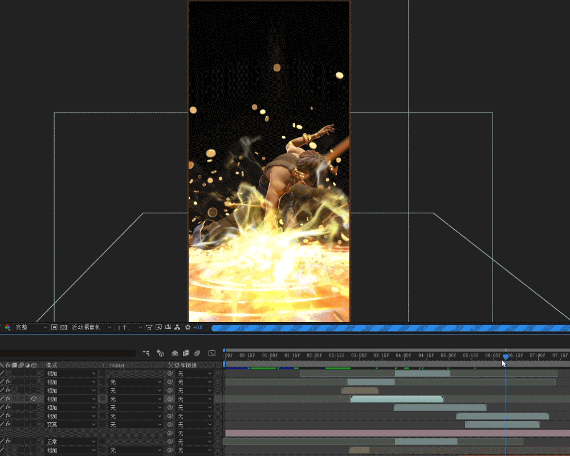Open the 变亮 blending mode dropdown
The width and height of the screenshot is (570, 456).
point(71,424)
